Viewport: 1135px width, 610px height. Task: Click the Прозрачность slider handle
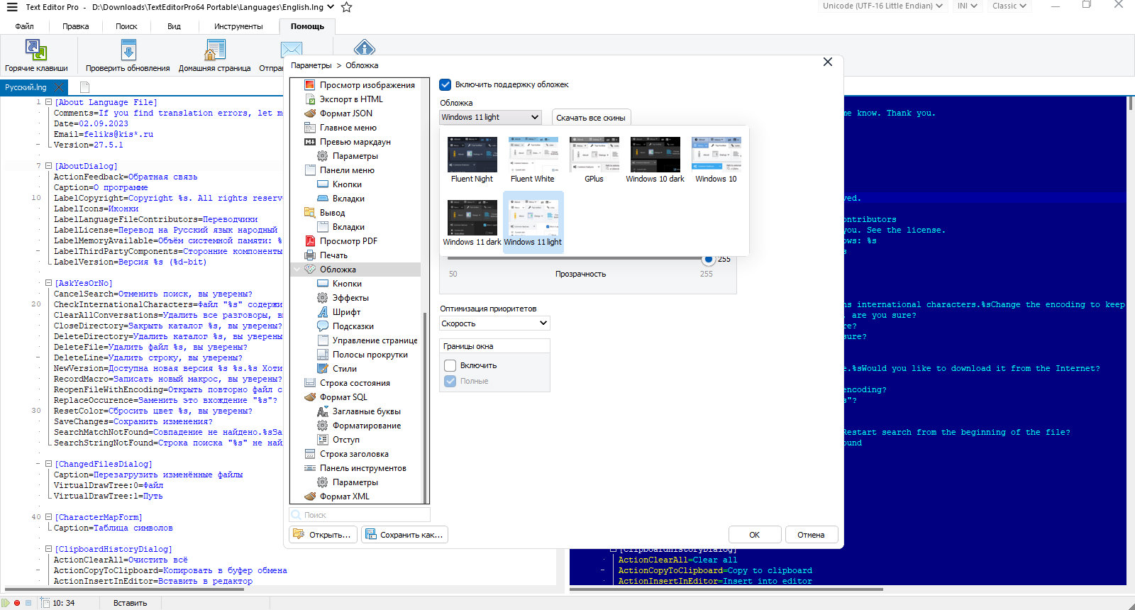click(x=708, y=259)
